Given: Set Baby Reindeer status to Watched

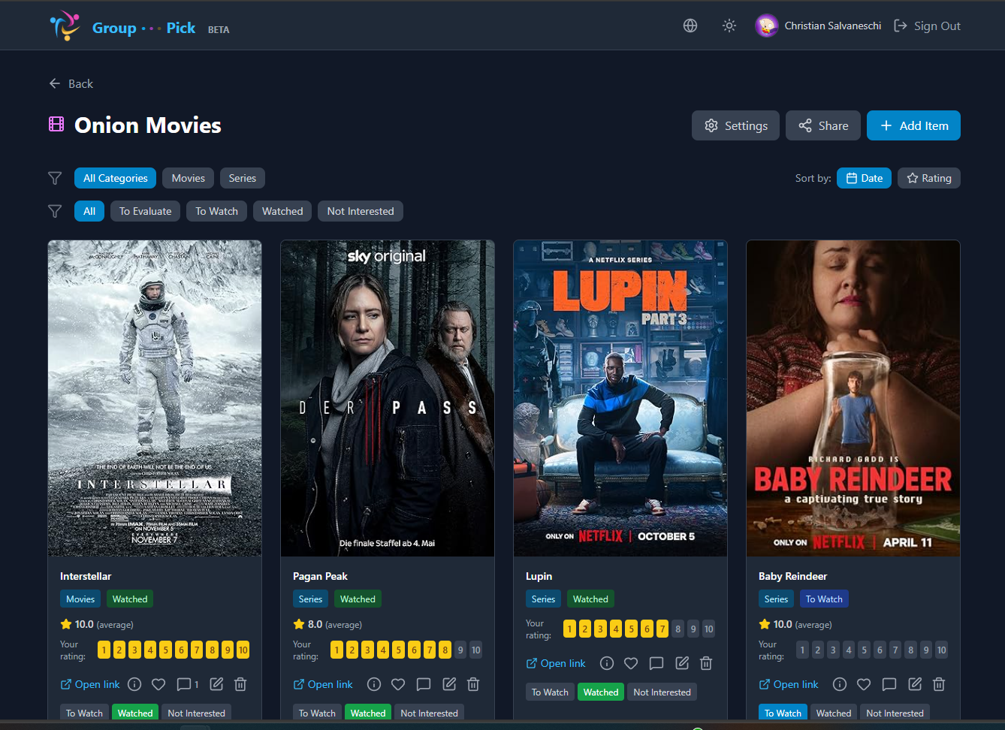Looking at the screenshot, I should click(834, 713).
